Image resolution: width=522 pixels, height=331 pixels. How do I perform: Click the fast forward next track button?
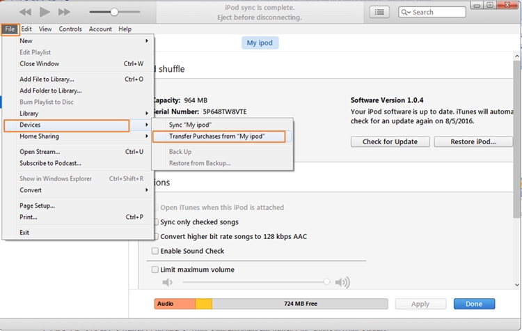pos(64,13)
